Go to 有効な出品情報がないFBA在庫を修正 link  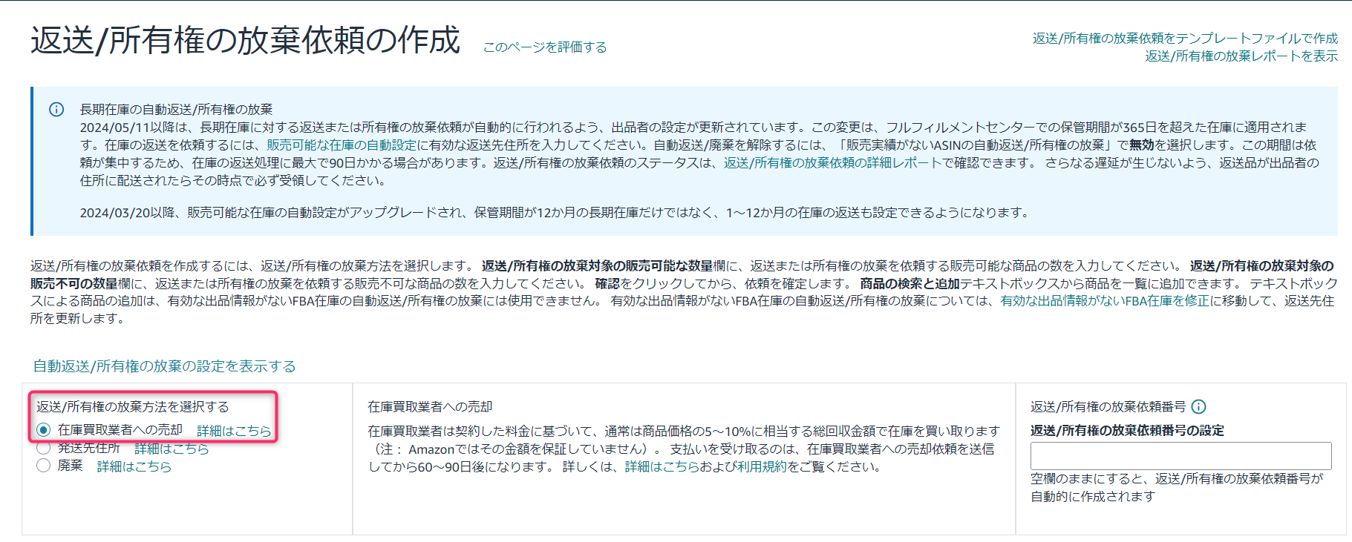pyautogui.click(x=1105, y=301)
